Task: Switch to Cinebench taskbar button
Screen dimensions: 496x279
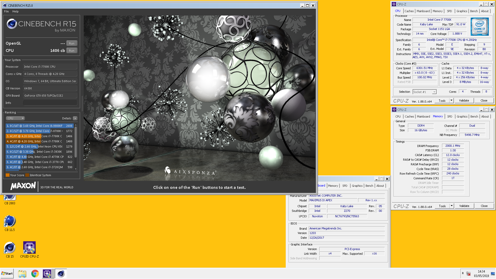Action: [x=61, y=273]
